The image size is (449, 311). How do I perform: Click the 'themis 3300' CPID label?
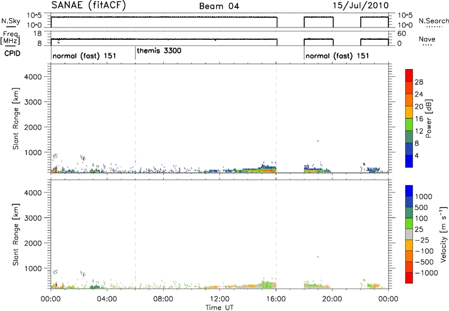point(159,51)
